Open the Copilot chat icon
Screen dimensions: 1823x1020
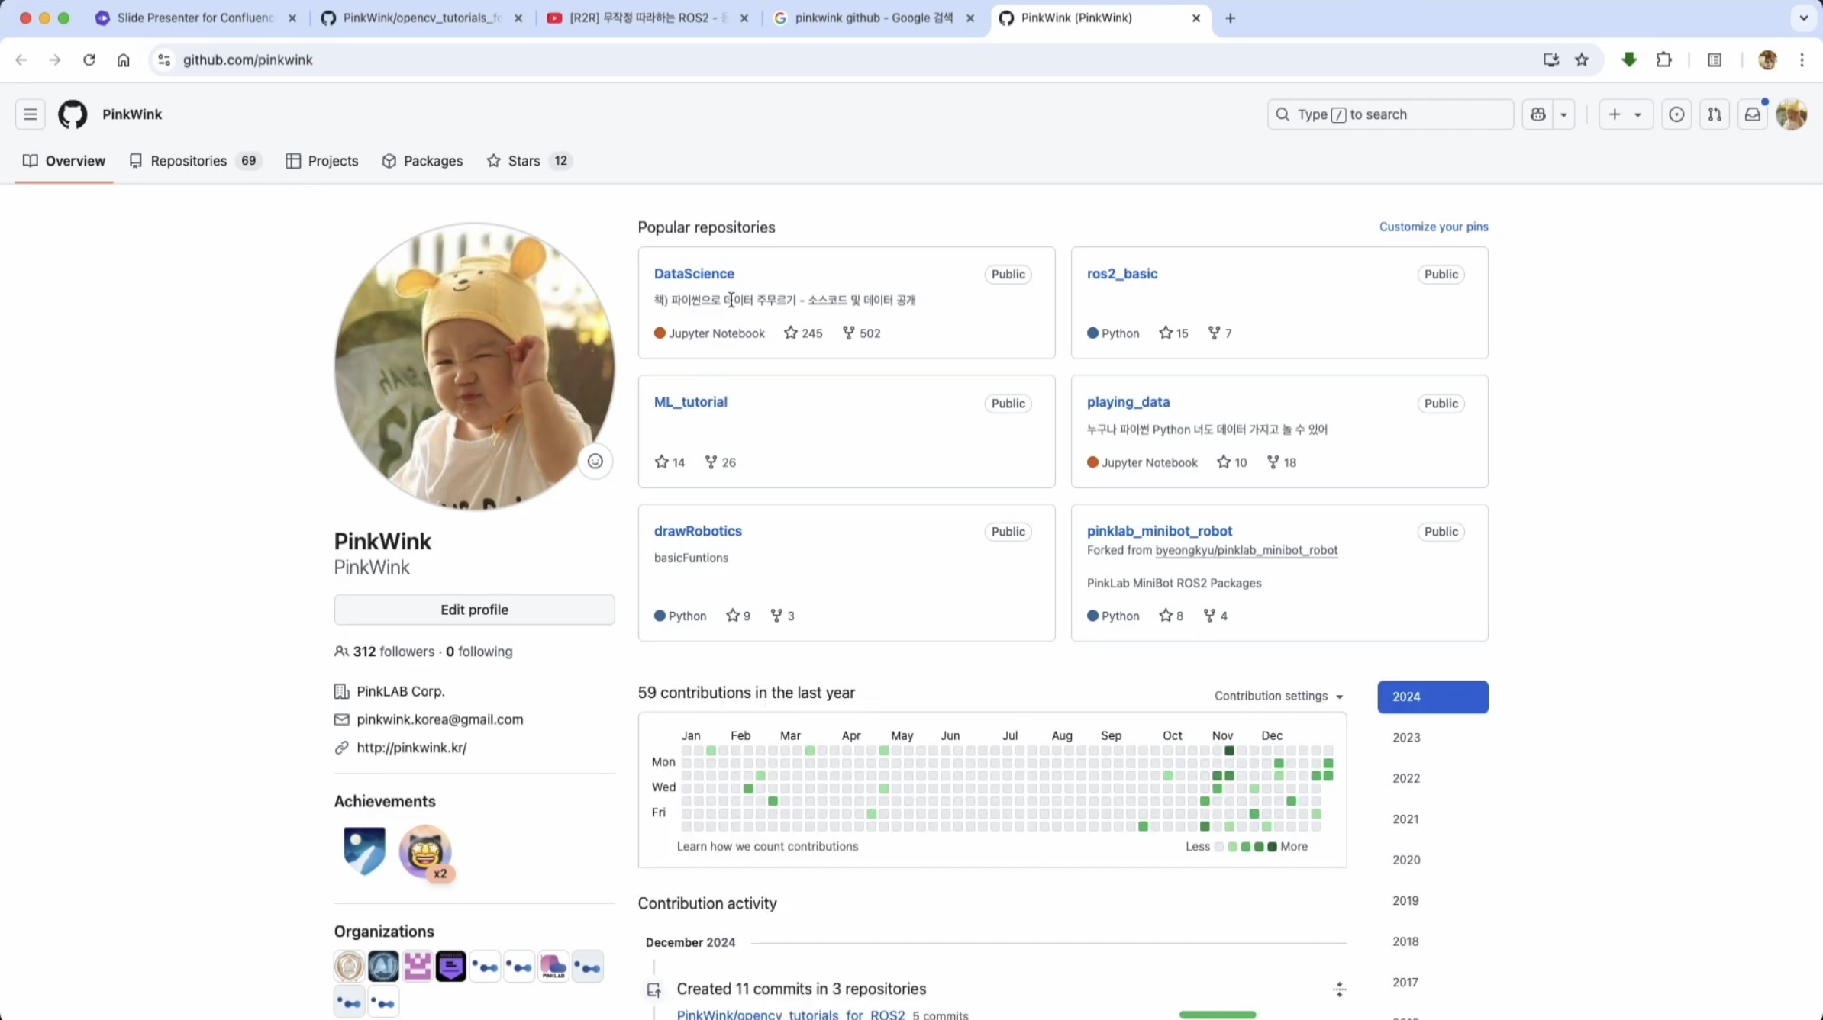point(1537,114)
